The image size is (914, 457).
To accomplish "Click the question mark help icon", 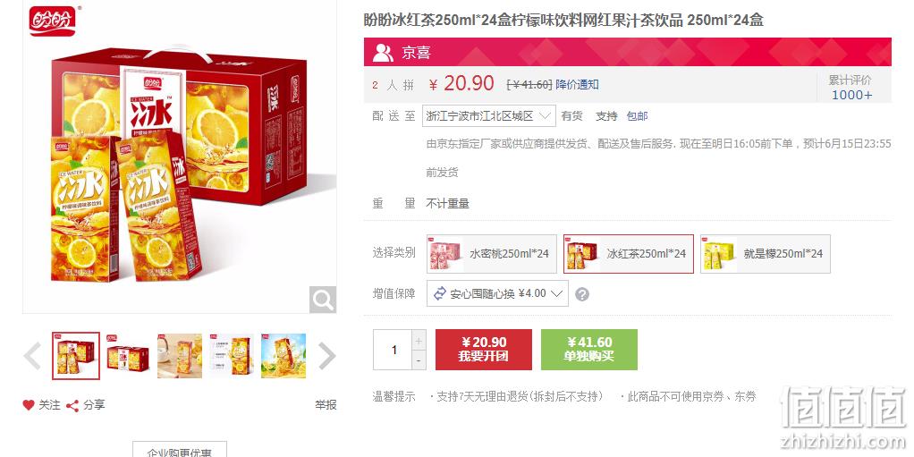I will tap(581, 294).
